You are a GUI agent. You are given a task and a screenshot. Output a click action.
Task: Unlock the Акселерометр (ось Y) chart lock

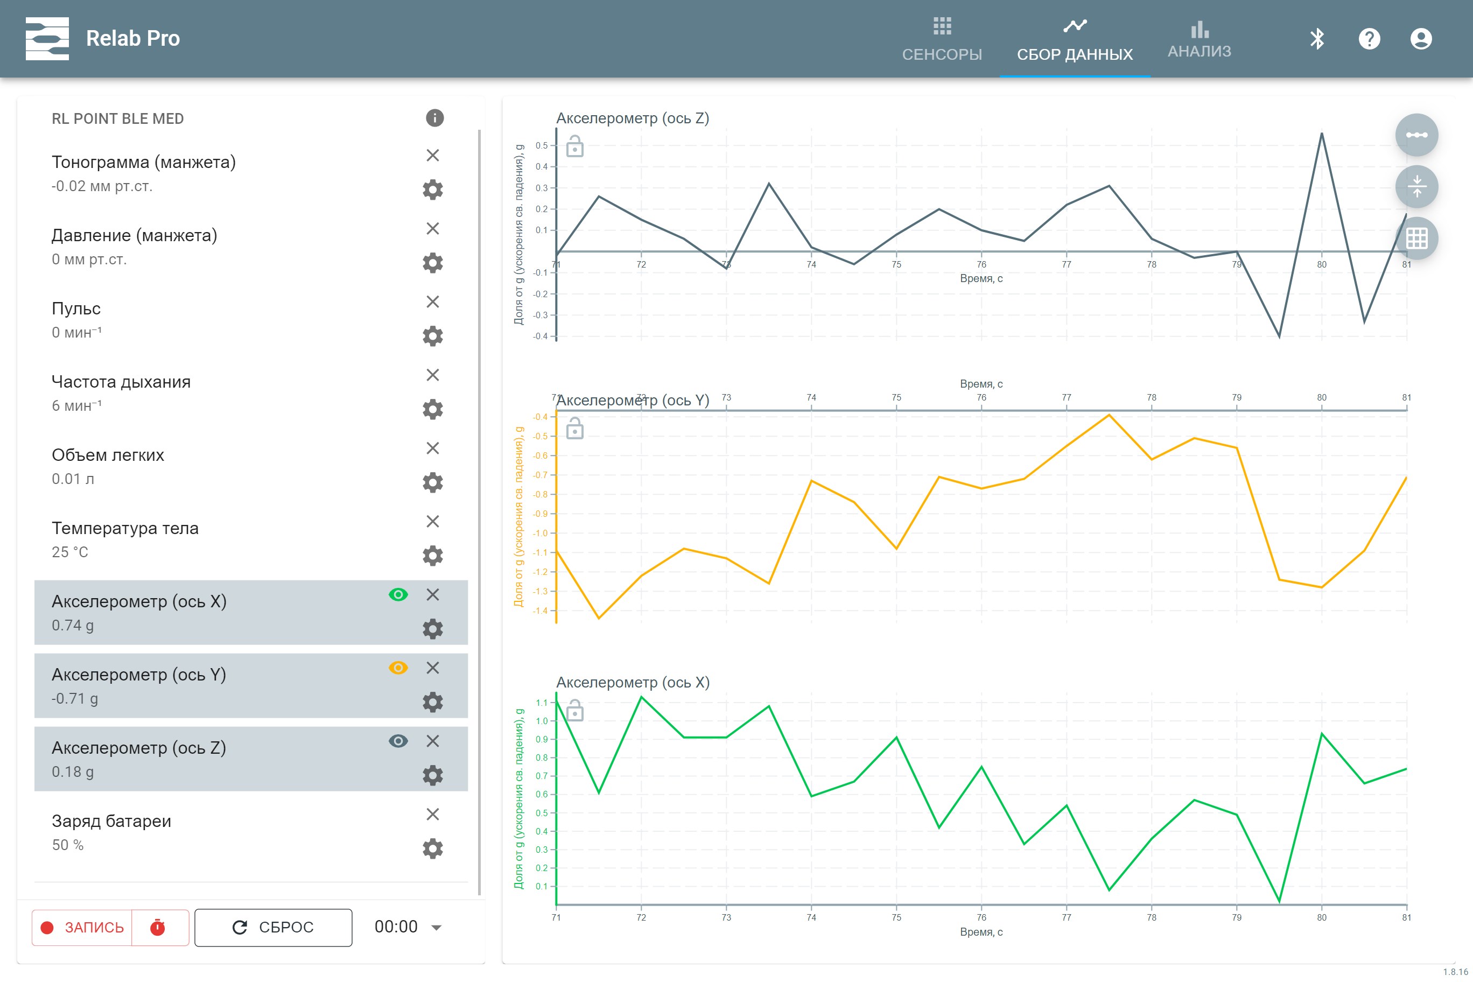click(x=574, y=429)
